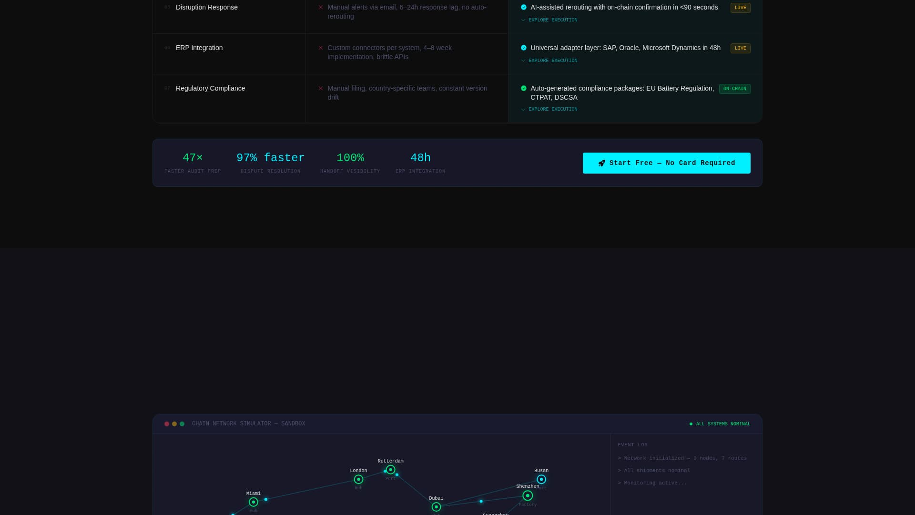The width and height of the screenshot is (915, 515).
Task: Click green check icon beside Auto-generated compliance
Action: coord(524,88)
